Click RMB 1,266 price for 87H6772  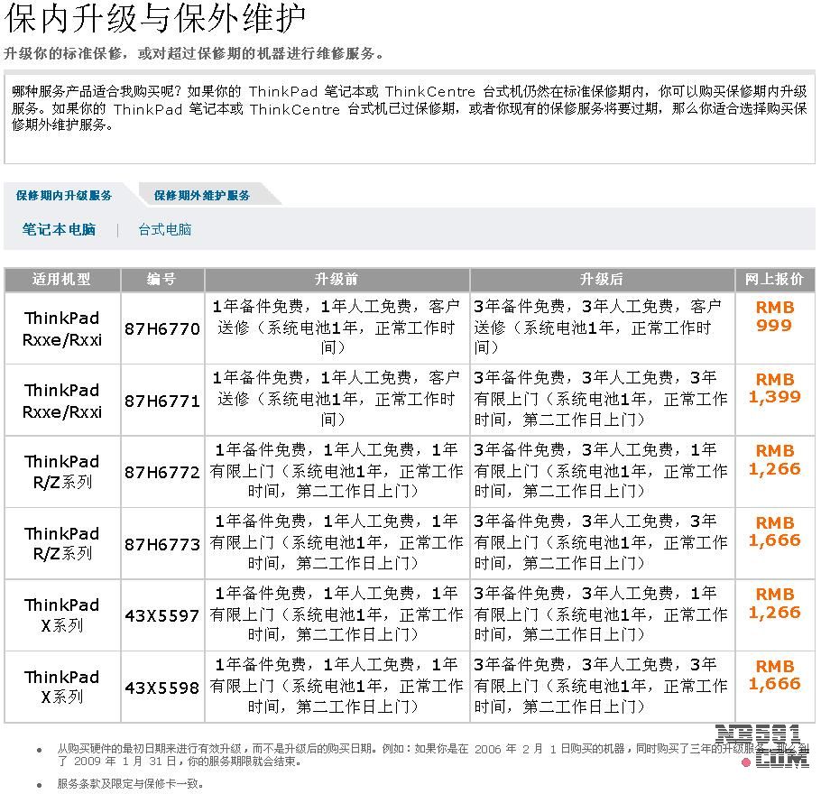pyautogui.click(x=775, y=460)
